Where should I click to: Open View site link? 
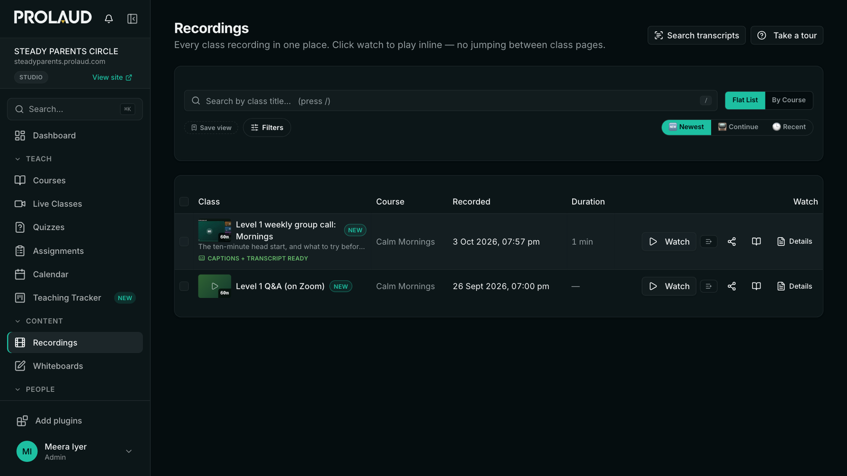tap(112, 77)
